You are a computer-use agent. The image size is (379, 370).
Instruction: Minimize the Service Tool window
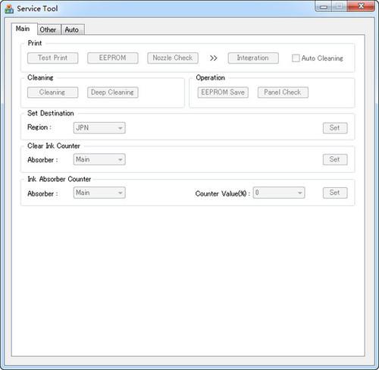tap(324, 7)
